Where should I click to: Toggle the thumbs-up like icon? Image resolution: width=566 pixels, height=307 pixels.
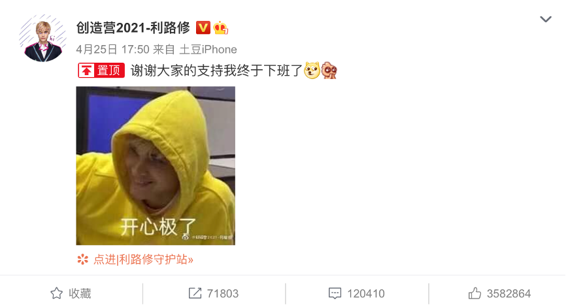tap(474, 293)
